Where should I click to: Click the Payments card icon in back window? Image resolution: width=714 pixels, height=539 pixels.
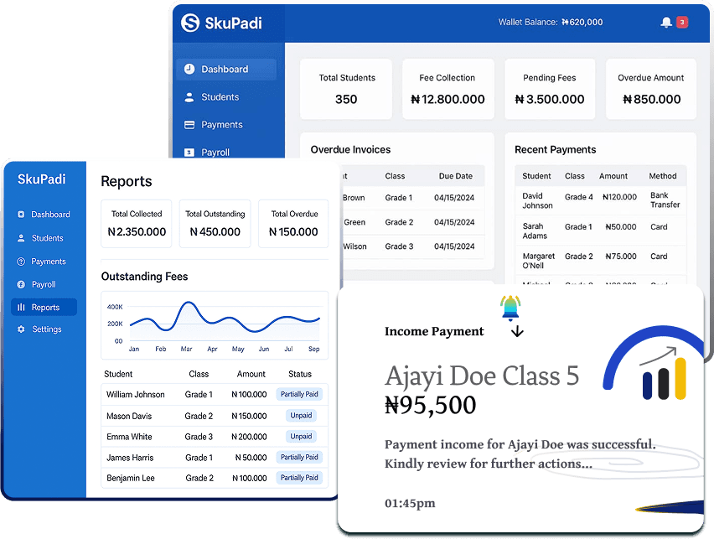[189, 125]
